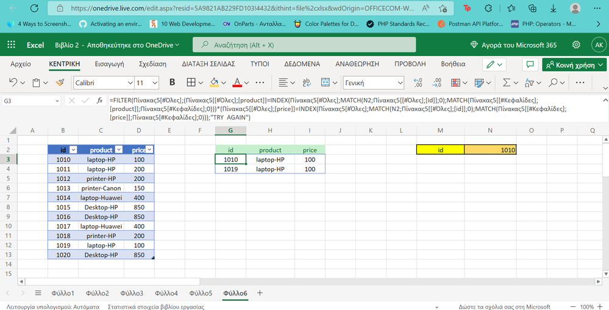
Task: Open ribbon overflow ellipsis at right
Action: pos(580,82)
